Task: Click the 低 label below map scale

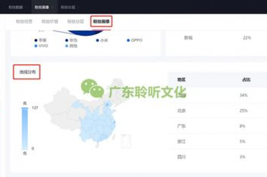Action: tap(25, 153)
